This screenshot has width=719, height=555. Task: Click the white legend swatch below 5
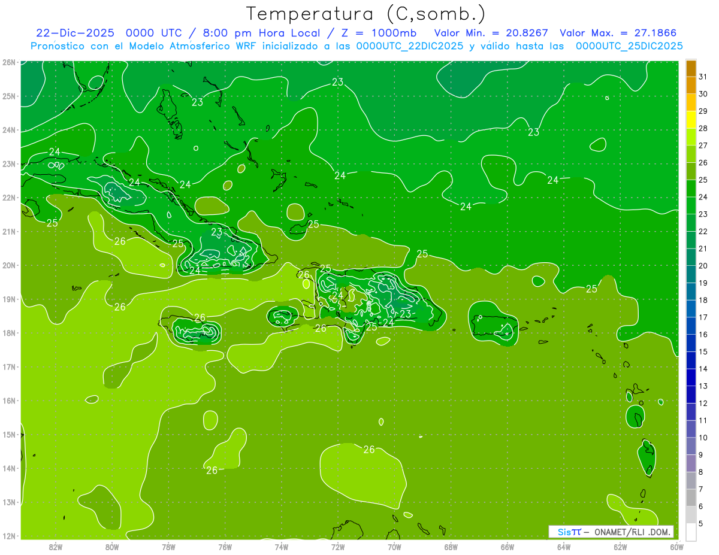click(x=691, y=532)
